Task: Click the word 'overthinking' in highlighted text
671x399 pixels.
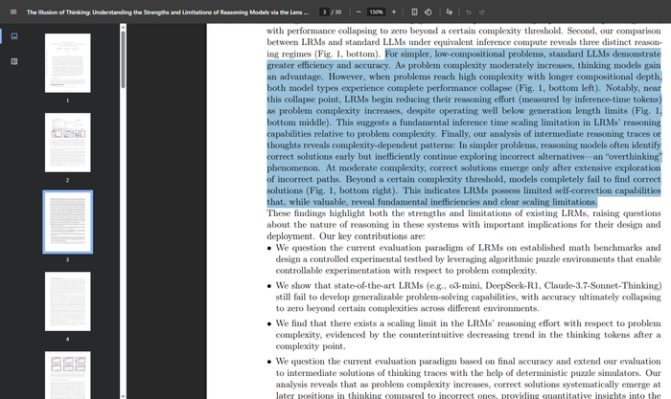Action: 632,156
